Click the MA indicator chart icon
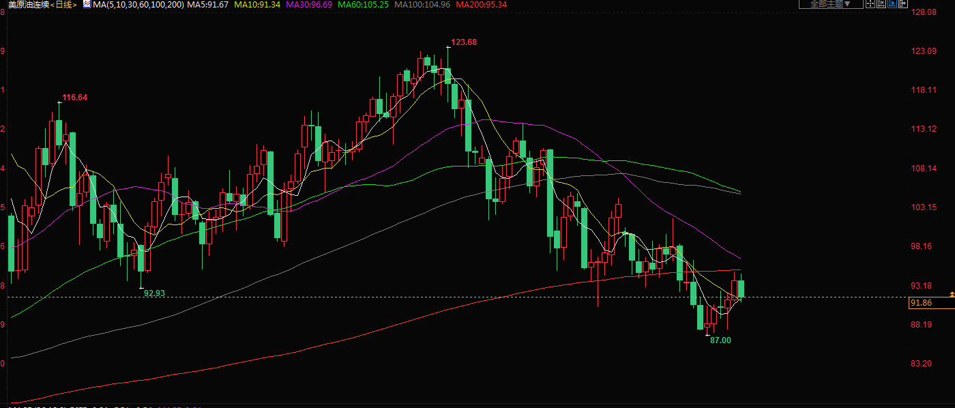The height and width of the screenshot is (408, 955). tap(86, 4)
